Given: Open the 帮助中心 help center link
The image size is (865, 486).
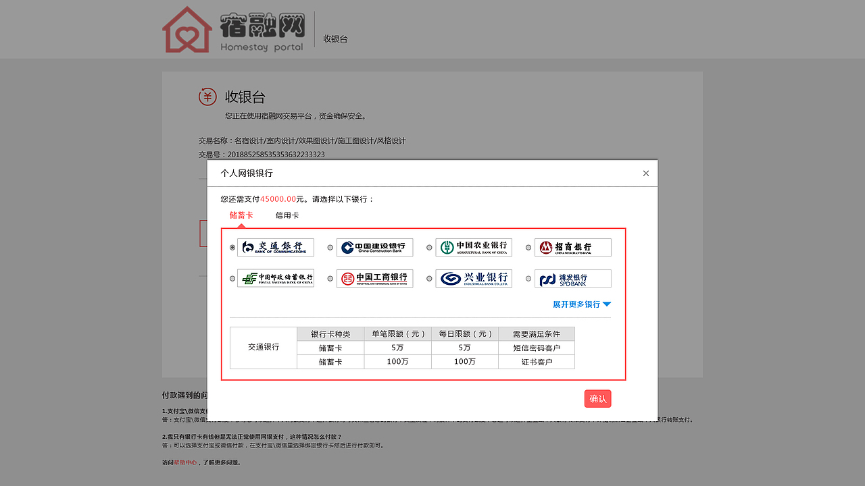Looking at the screenshot, I should pos(186,462).
